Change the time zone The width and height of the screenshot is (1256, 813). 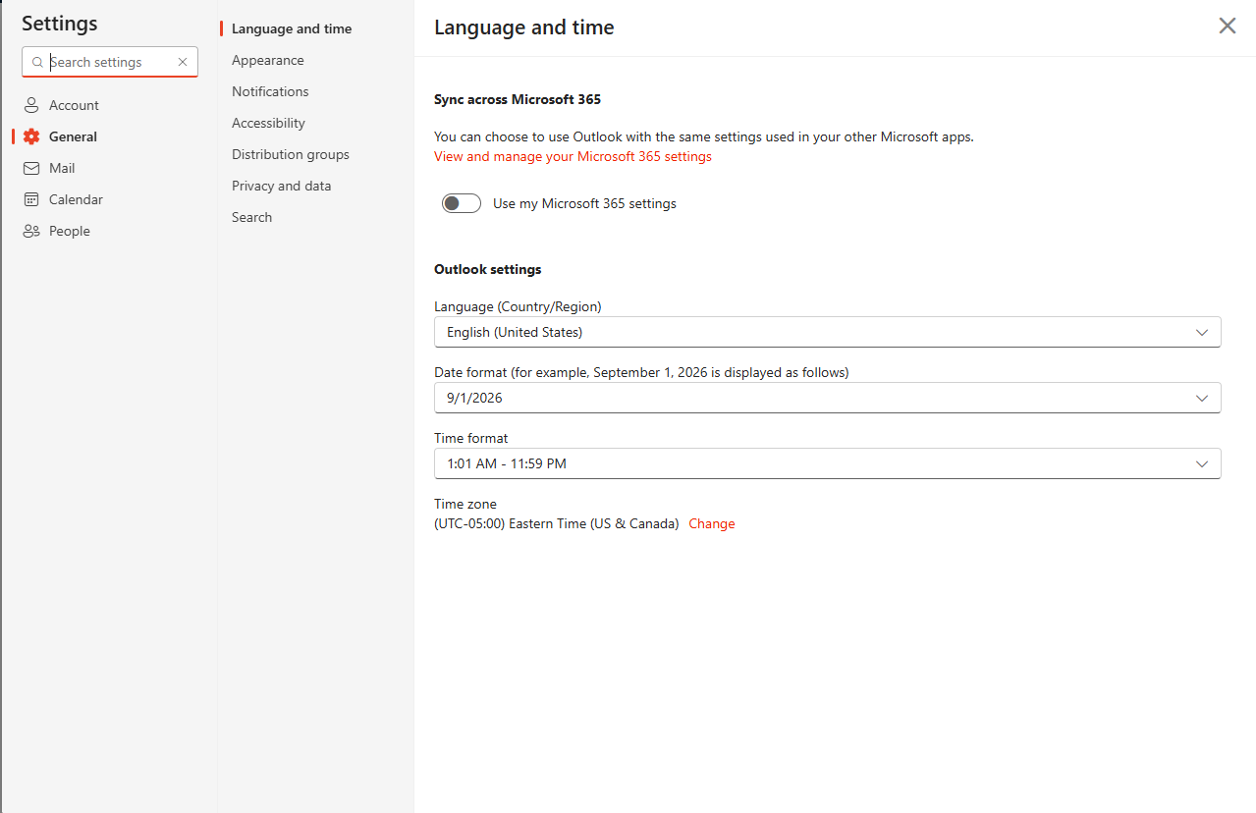pyautogui.click(x=711, y=523)
